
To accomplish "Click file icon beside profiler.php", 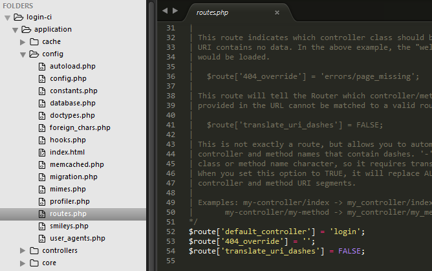I will (42, 202).
